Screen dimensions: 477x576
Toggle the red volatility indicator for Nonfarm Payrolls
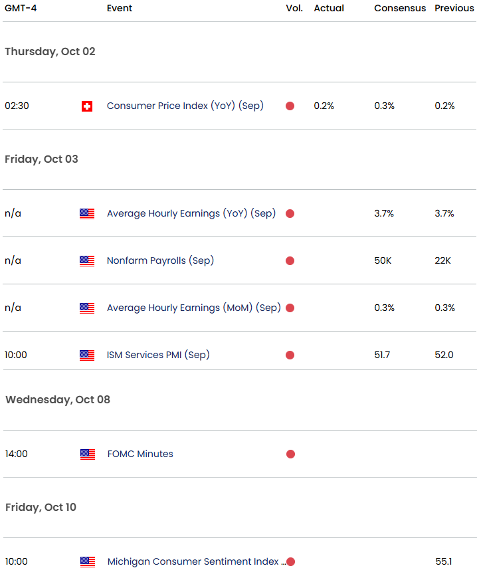pyautogui.click(x=290, y=260)
